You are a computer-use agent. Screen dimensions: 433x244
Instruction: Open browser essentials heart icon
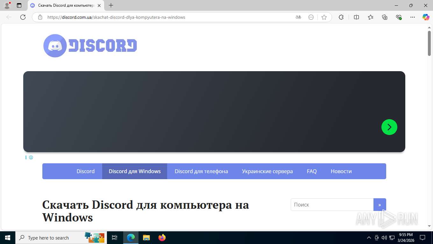click(x=399, y=17)
